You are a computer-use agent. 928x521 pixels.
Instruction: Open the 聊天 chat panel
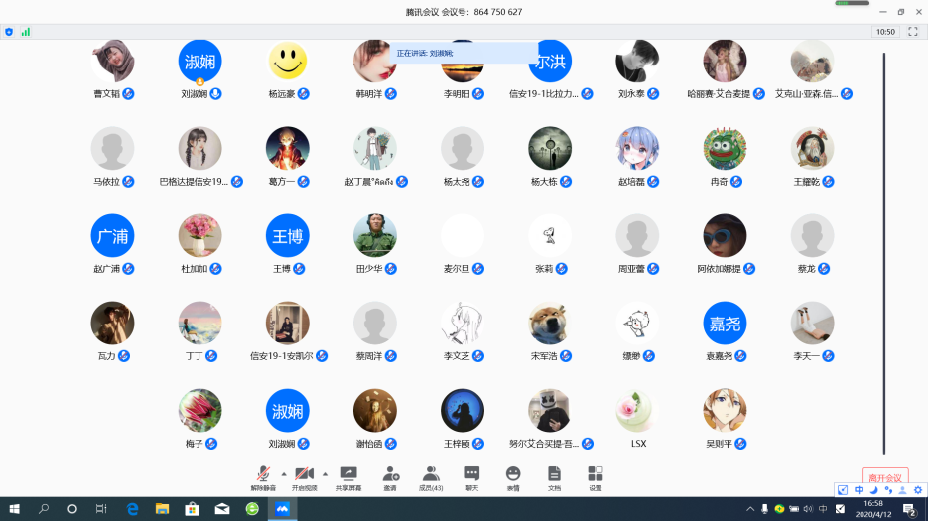tap(472, 477)
